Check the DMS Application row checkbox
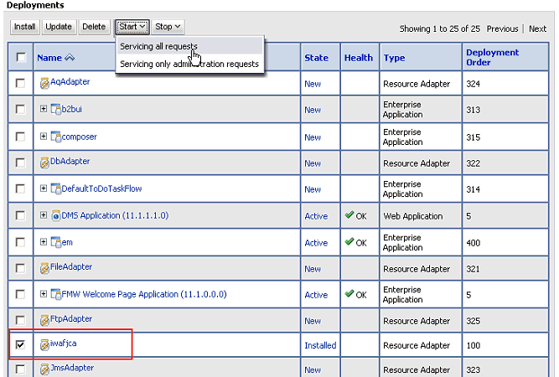The height and width of the screenshot is (377, 559). point(20,215)
